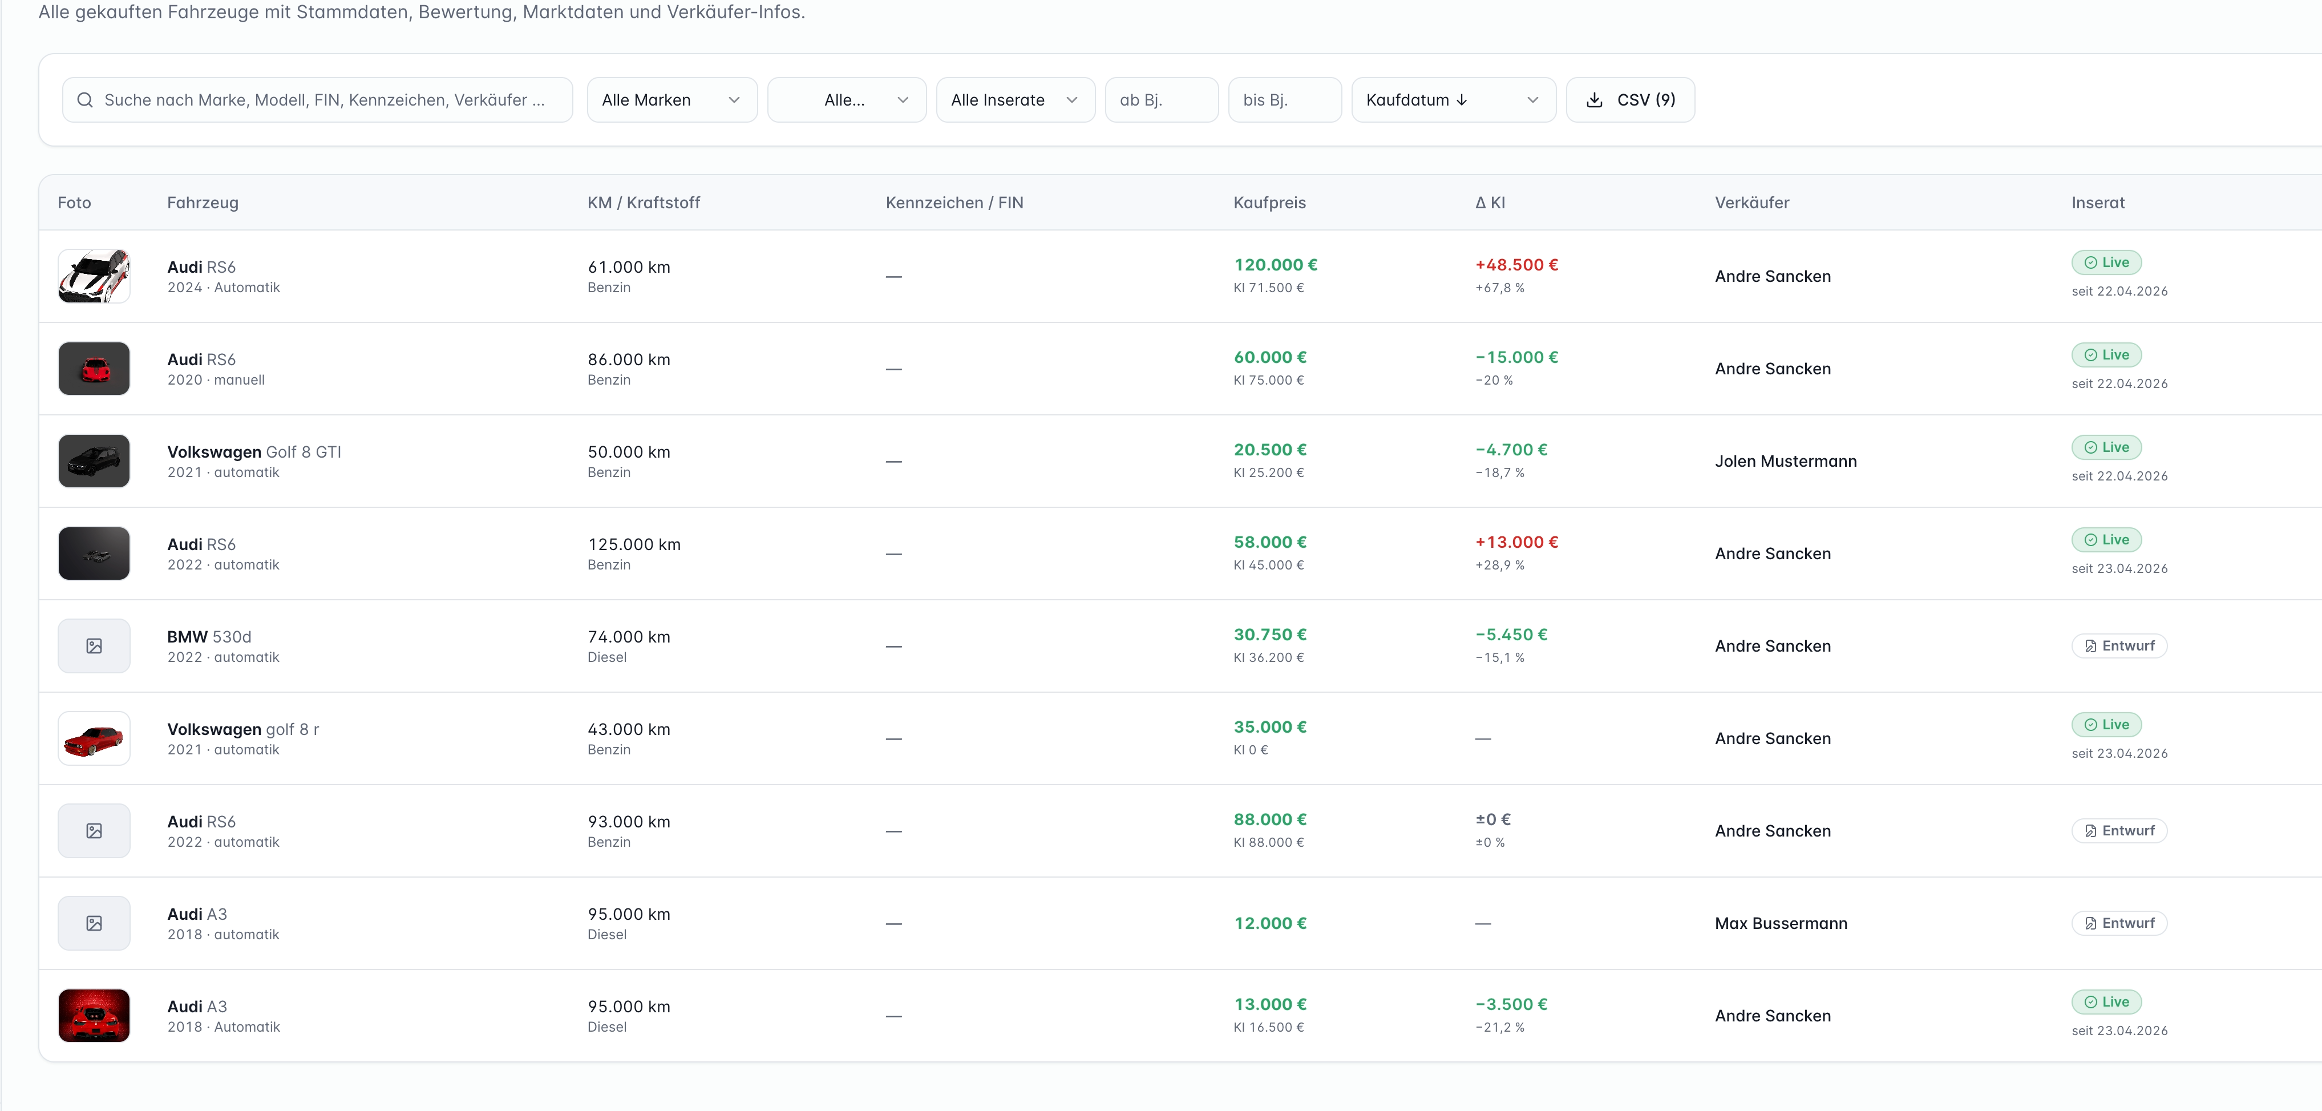Click seller name Jolen Mustermann
The image size is (2322, 1111).
click(1786, 462)
